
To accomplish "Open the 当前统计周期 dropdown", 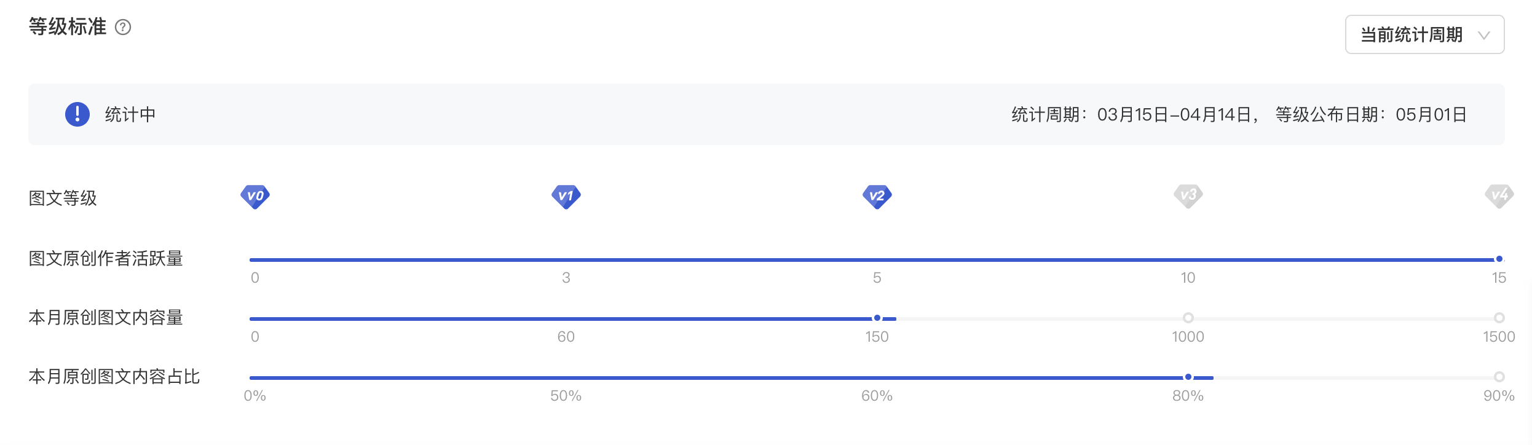I will click(x=1424, y=34).
